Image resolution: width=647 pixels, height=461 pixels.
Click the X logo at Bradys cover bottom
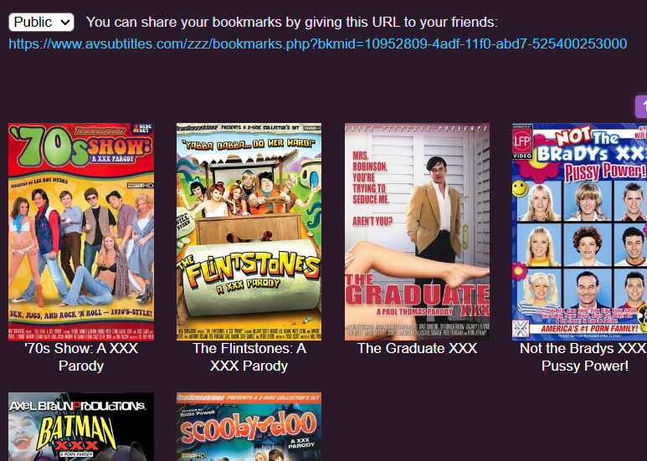pos(521,329)
